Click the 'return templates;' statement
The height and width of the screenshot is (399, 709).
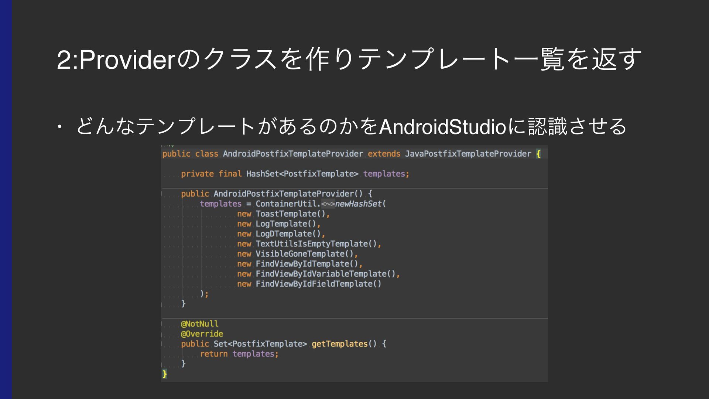(239, 354)
